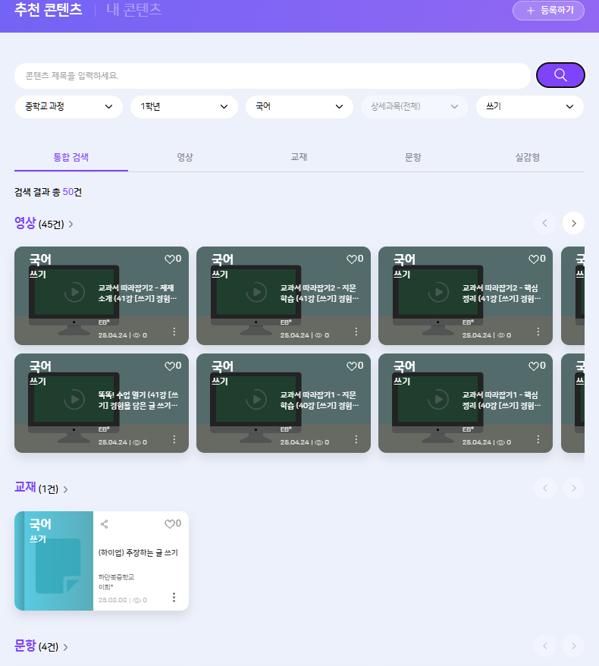
Task: Click the content title search field
Action: tap(272, 76)
